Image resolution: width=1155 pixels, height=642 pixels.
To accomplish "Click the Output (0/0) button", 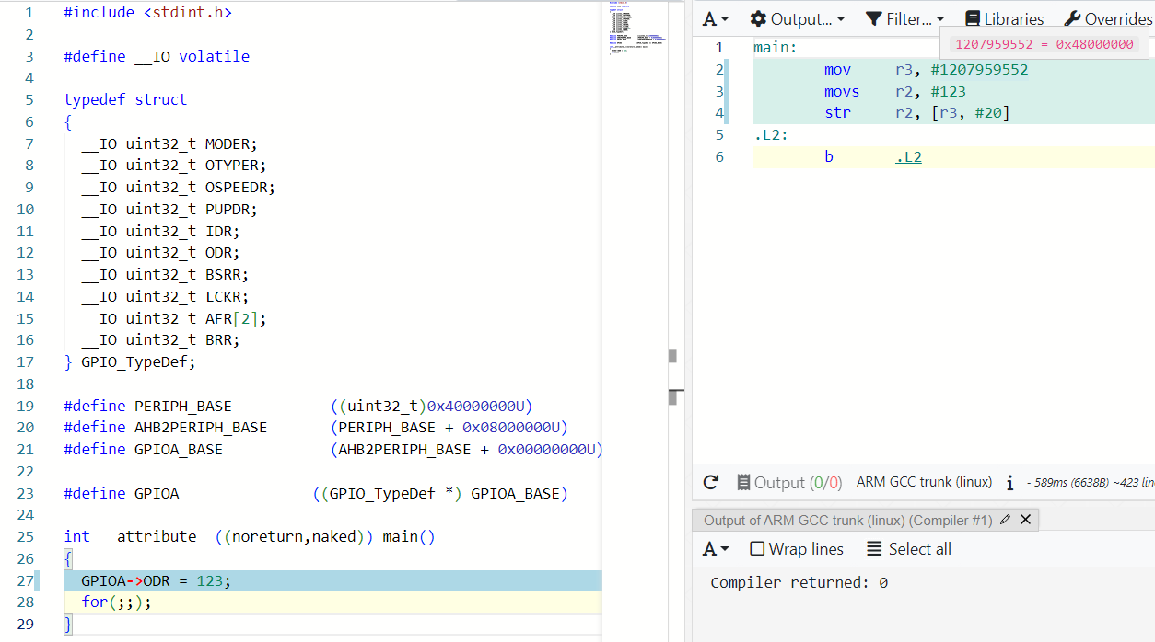I will tap(790, 482).
